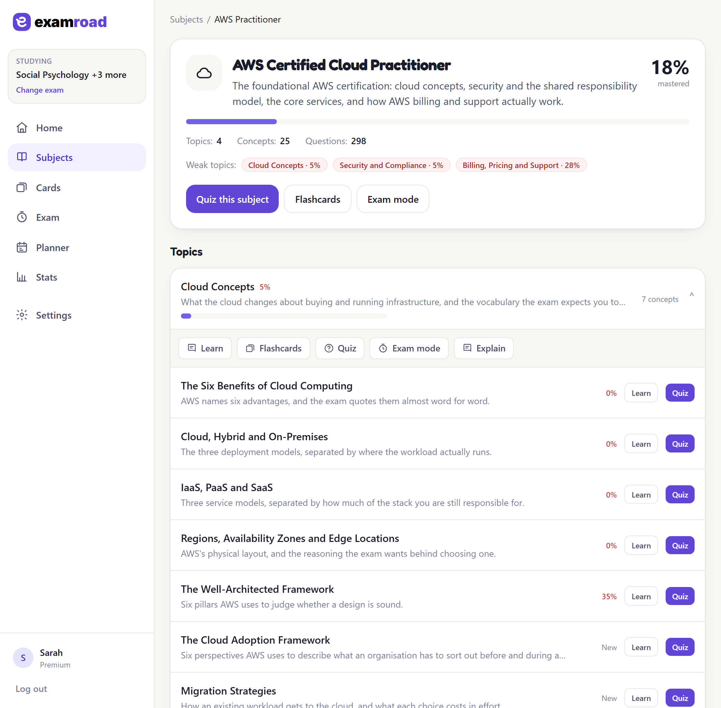721x708 pixels.
Task: Quiz Regions, Availability Zones and Edge Locations
Action: (680, 546)
